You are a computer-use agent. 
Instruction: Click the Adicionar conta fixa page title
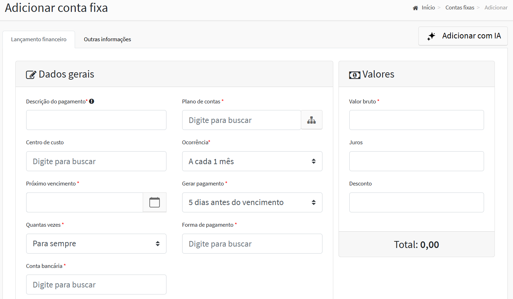(x=56, y=8)
